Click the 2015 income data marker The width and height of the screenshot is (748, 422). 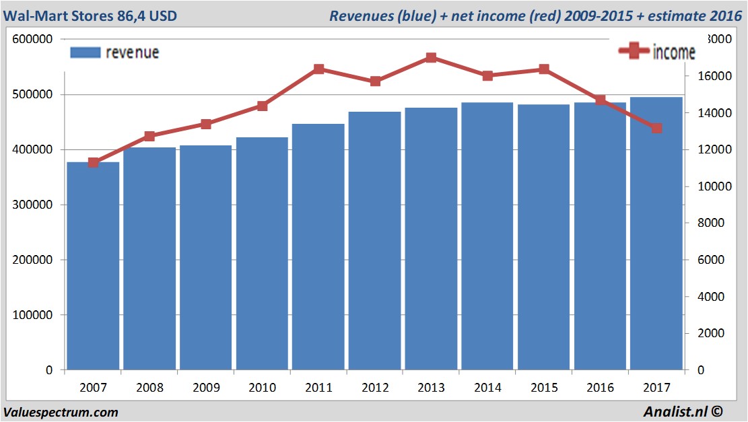tap(544, 69)
